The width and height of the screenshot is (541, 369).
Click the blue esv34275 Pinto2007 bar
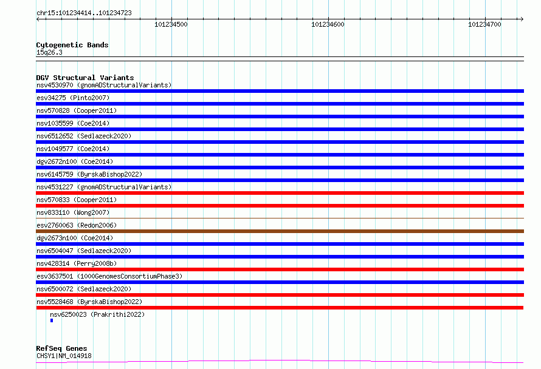click(280, 104)
